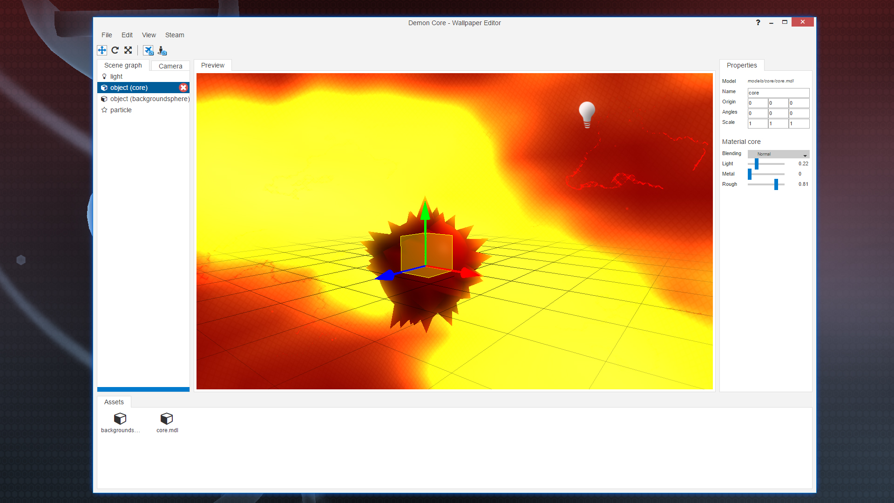Click the Angles Y input field
The image size is (894, 503).
[x=778, y=113]
